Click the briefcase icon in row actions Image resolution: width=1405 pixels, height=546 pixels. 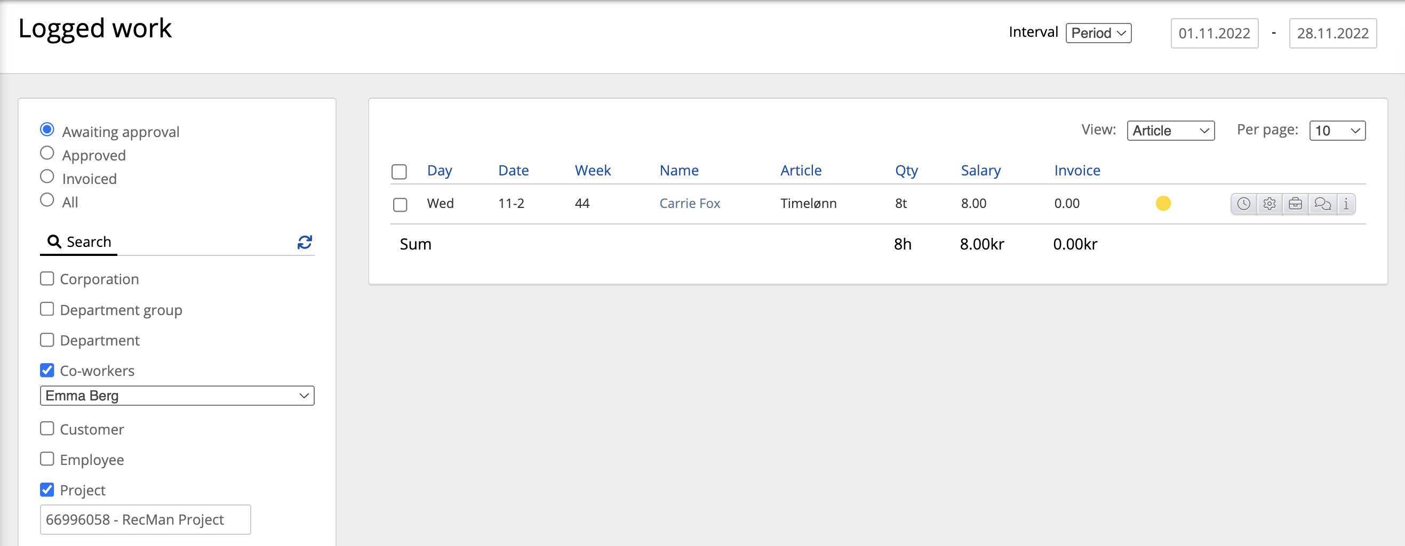[1295, 204]
